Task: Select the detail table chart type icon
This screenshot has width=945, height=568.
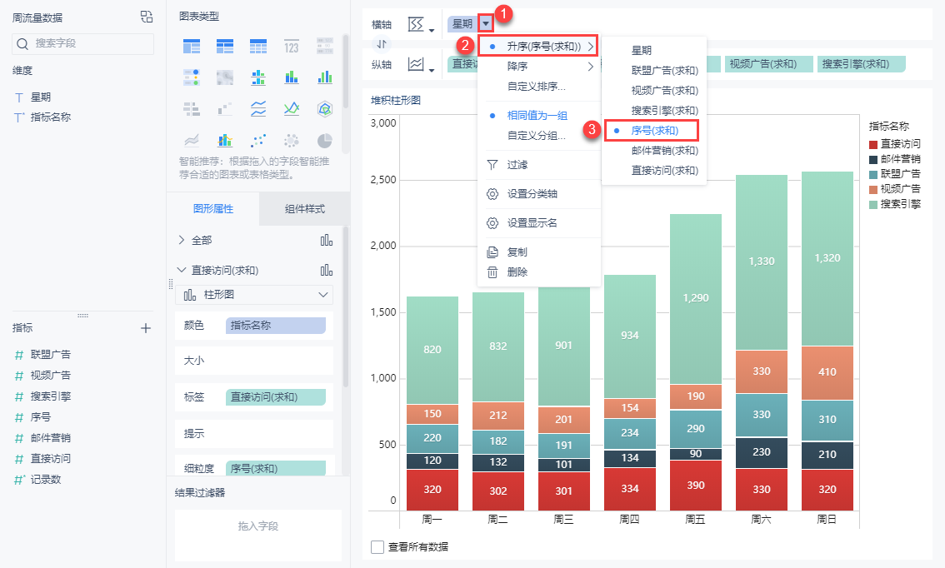Action: [x=258, y=46]
